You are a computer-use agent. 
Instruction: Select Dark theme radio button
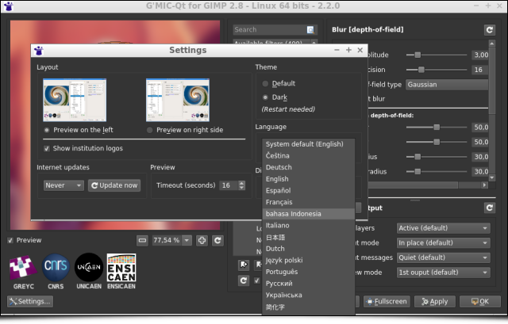tap(265, 97)
